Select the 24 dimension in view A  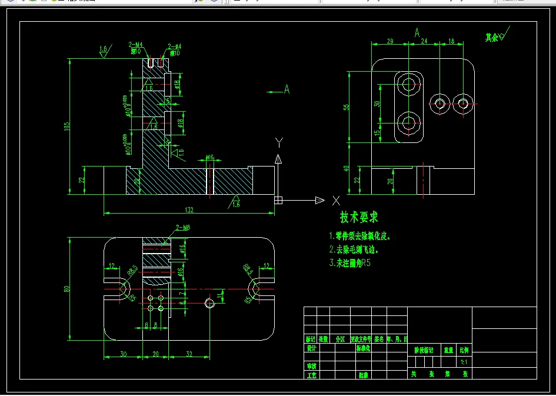point(424,41)
